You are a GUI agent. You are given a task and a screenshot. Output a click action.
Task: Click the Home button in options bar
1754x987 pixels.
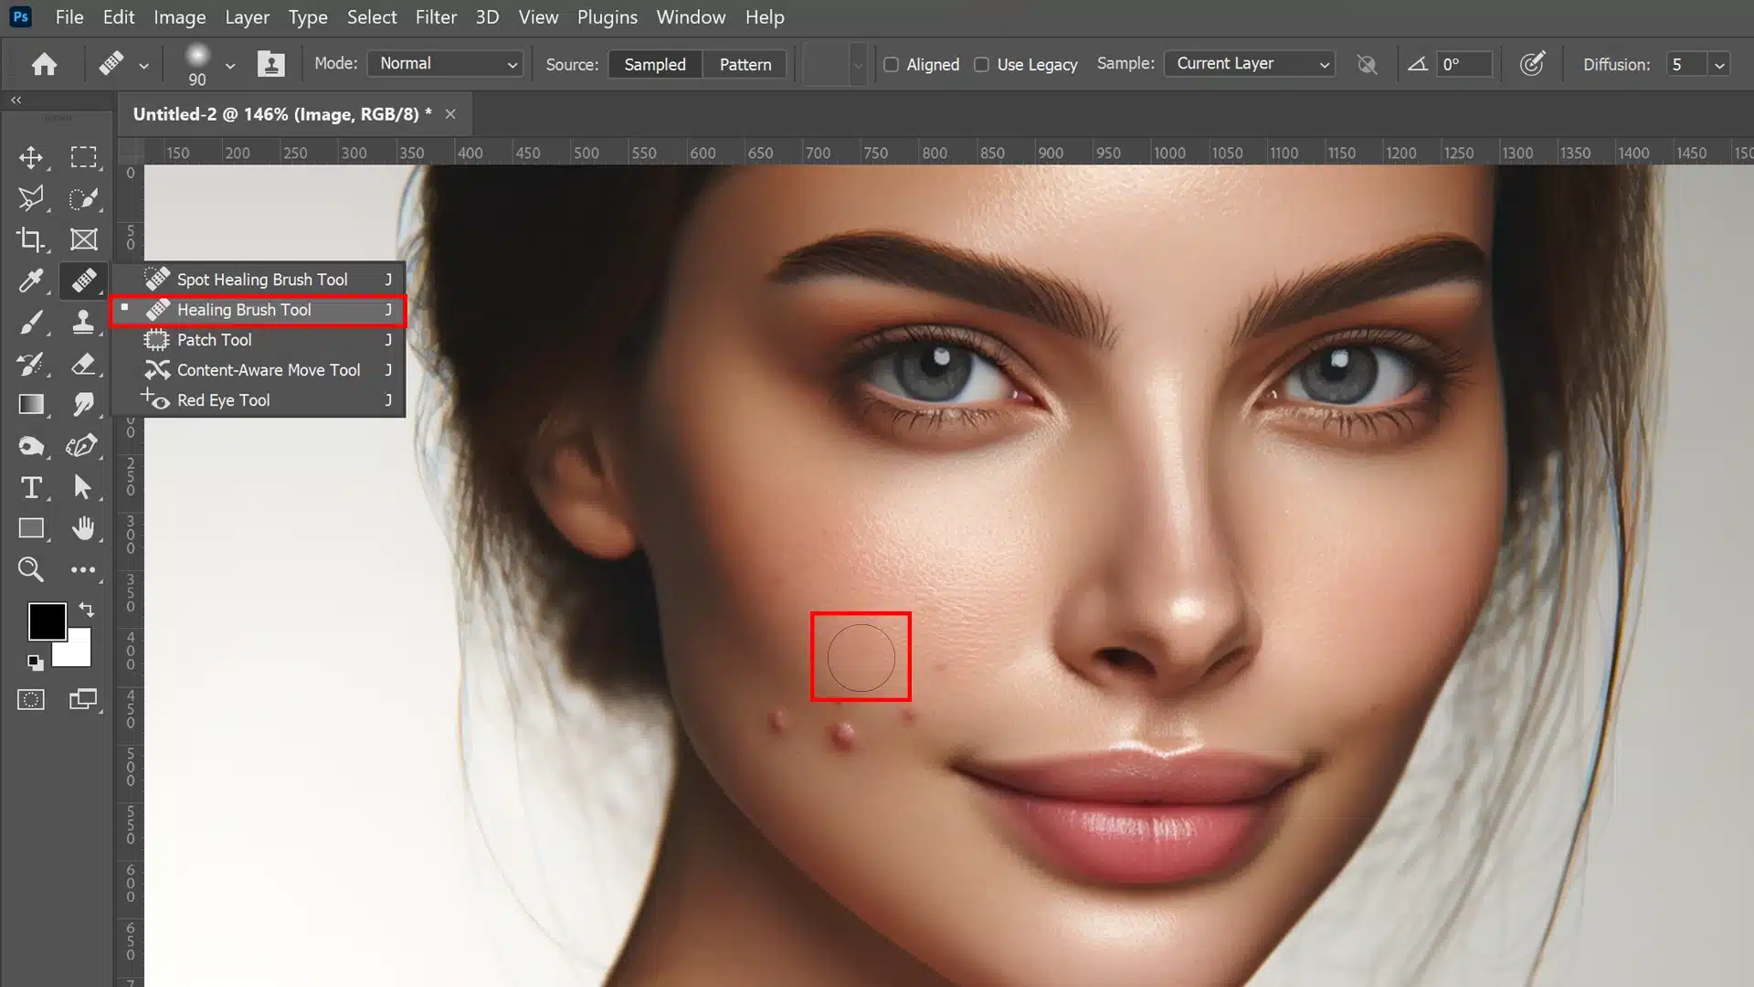tap(44, 64)
